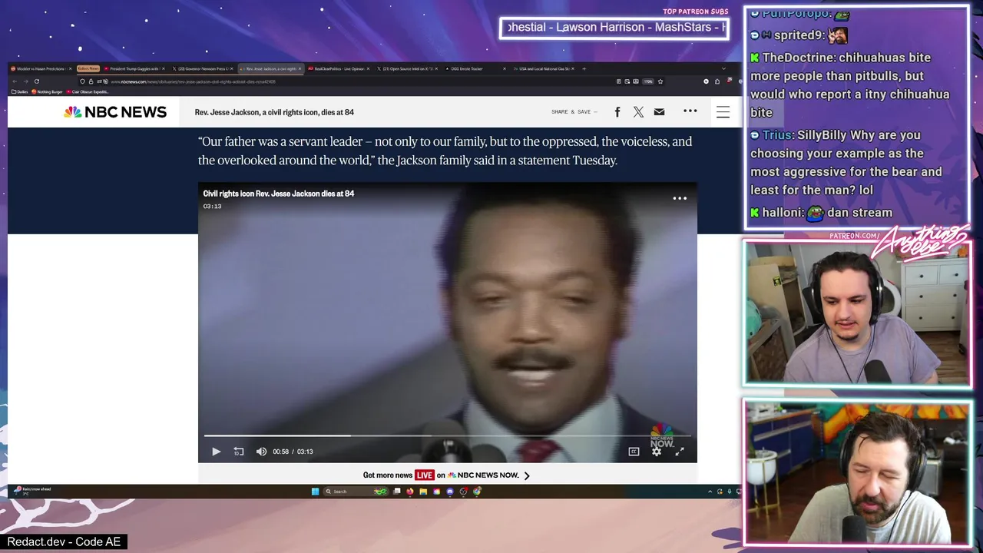983x553 pixels.
Task: Bookmark this page with the star icon
Action: (x=660, y=81)
